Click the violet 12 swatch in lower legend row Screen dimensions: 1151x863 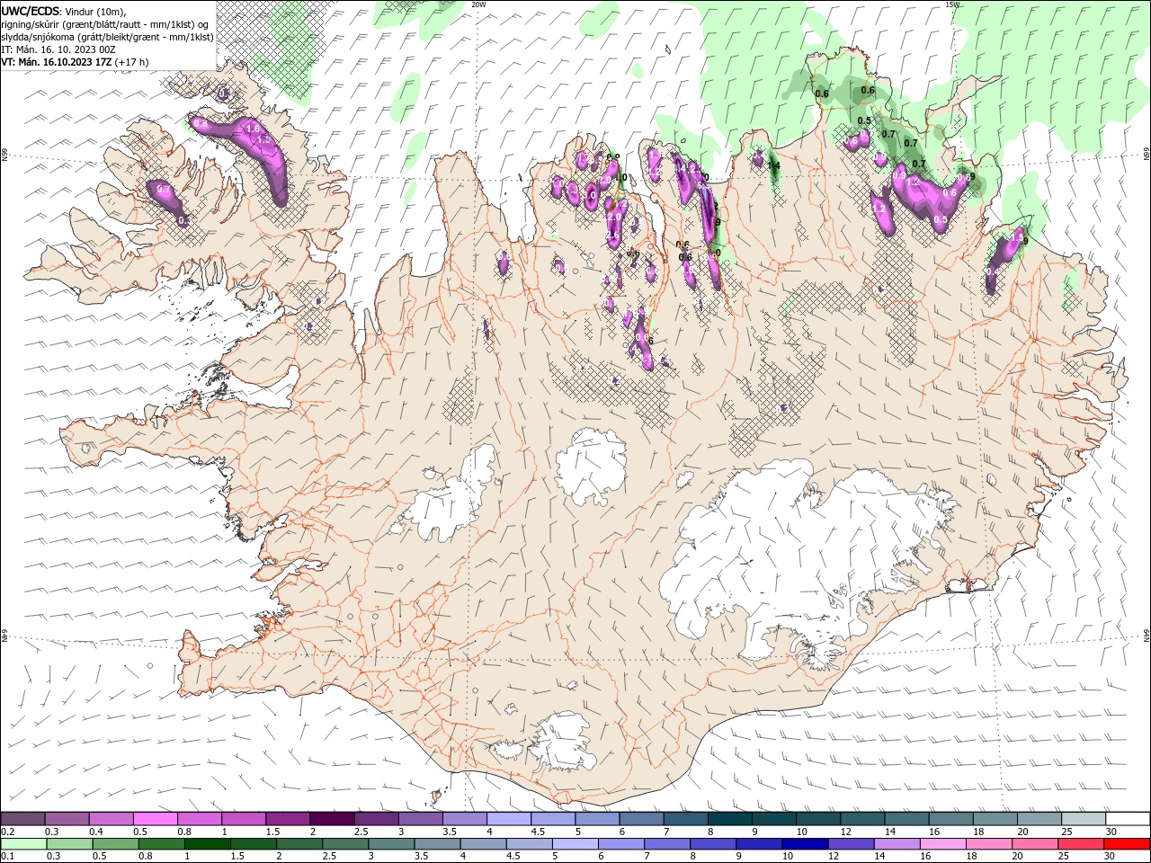pos(851,844)
